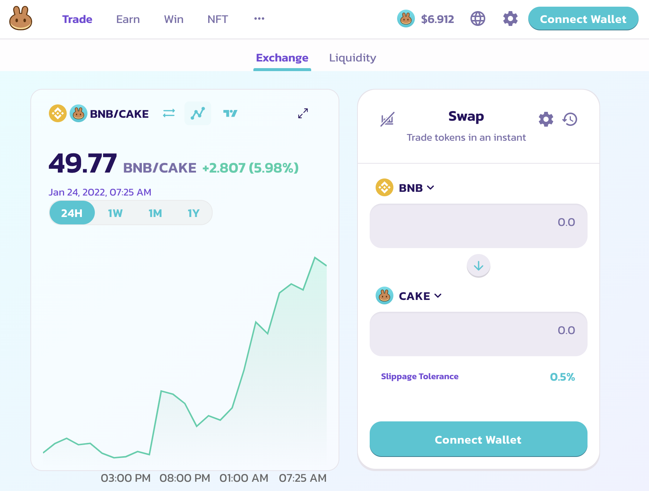
Task: Switch to the Exchange tab
Action: pos(282,58)
